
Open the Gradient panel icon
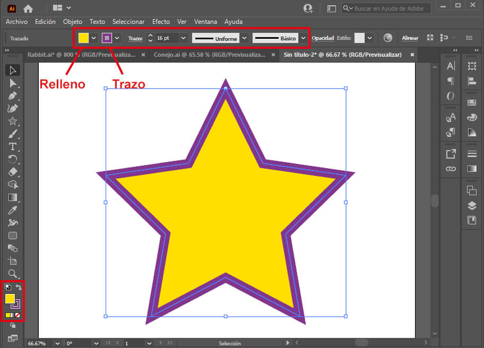click(x=472, y=167)
